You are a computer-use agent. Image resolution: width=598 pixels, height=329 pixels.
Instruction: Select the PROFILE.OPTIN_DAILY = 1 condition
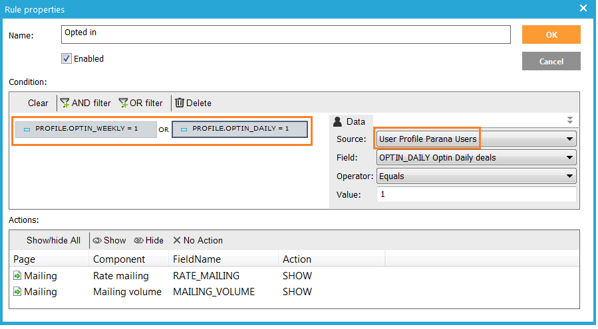pos(239,129)
